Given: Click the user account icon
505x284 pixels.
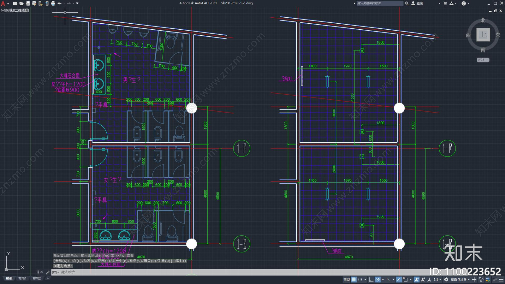Looking at the screenshot, I should [413, 3].
